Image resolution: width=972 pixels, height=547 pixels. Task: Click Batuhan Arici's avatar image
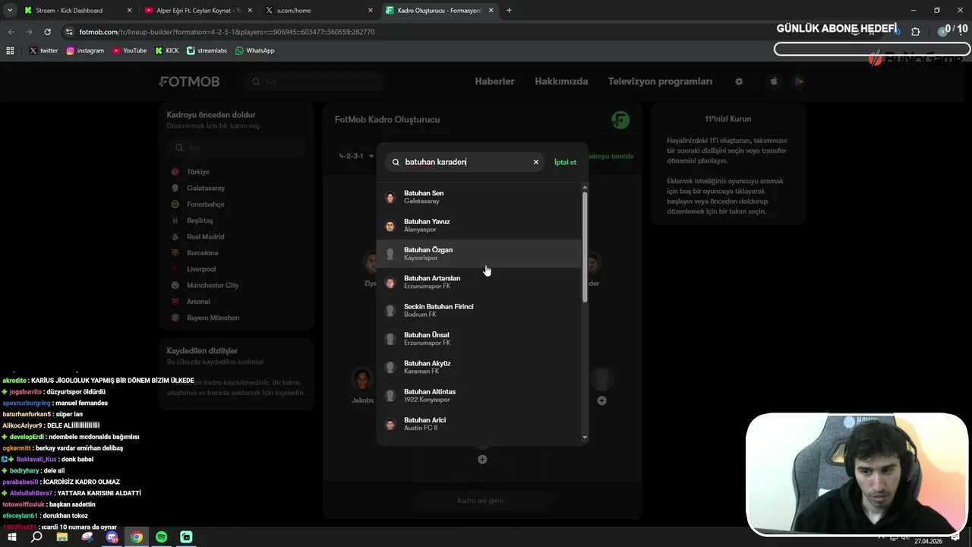tap(390, 424)
